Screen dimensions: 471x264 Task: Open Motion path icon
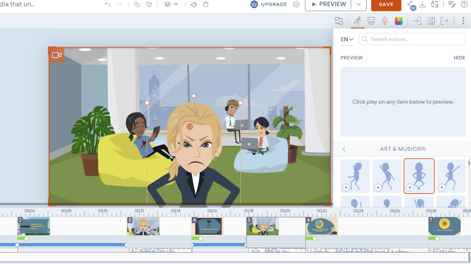431,21
